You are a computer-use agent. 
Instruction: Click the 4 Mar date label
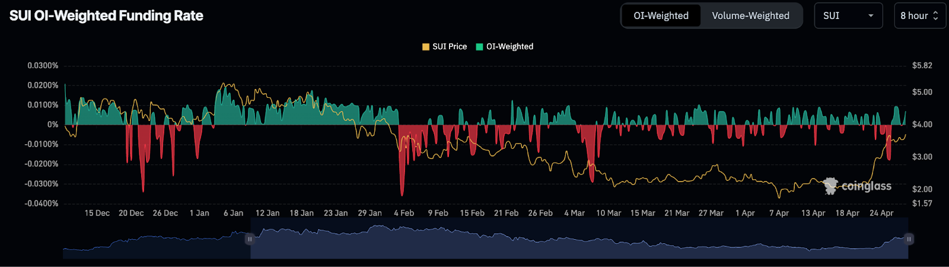[574, 213]
